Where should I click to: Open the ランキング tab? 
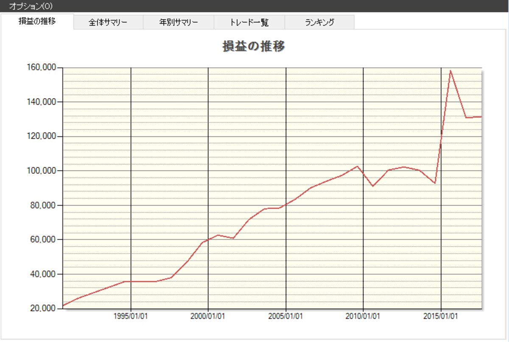tap(319, 22)
